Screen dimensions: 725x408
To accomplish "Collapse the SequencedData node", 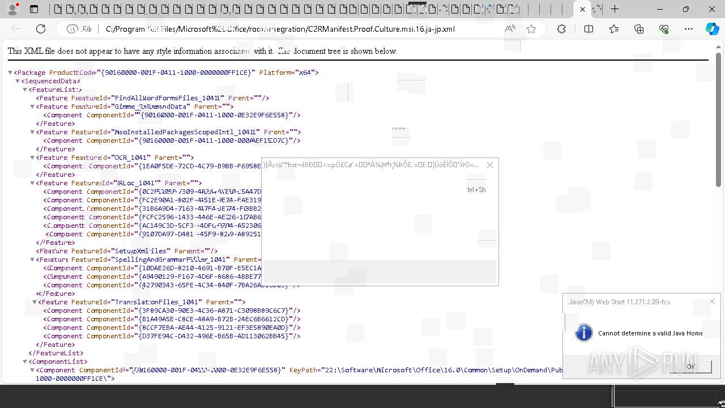I will pyautogui.click(x=18, y=81).
